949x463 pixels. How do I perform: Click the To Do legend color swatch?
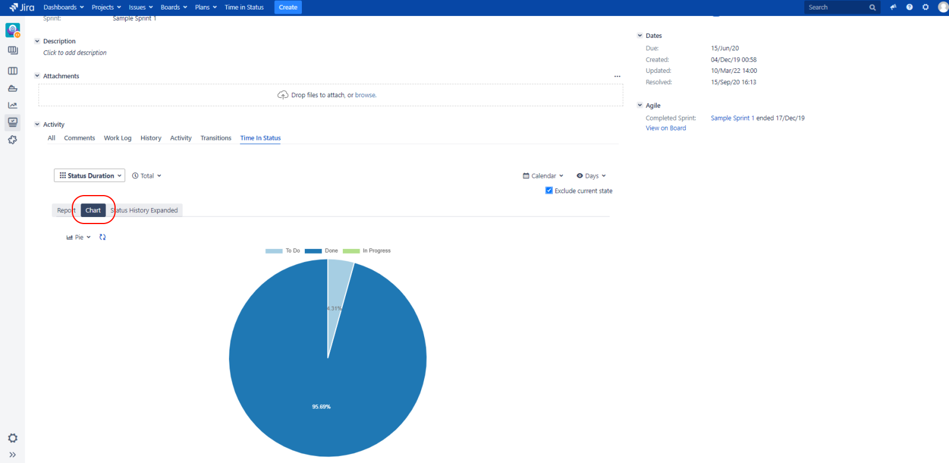coord(273,251)
